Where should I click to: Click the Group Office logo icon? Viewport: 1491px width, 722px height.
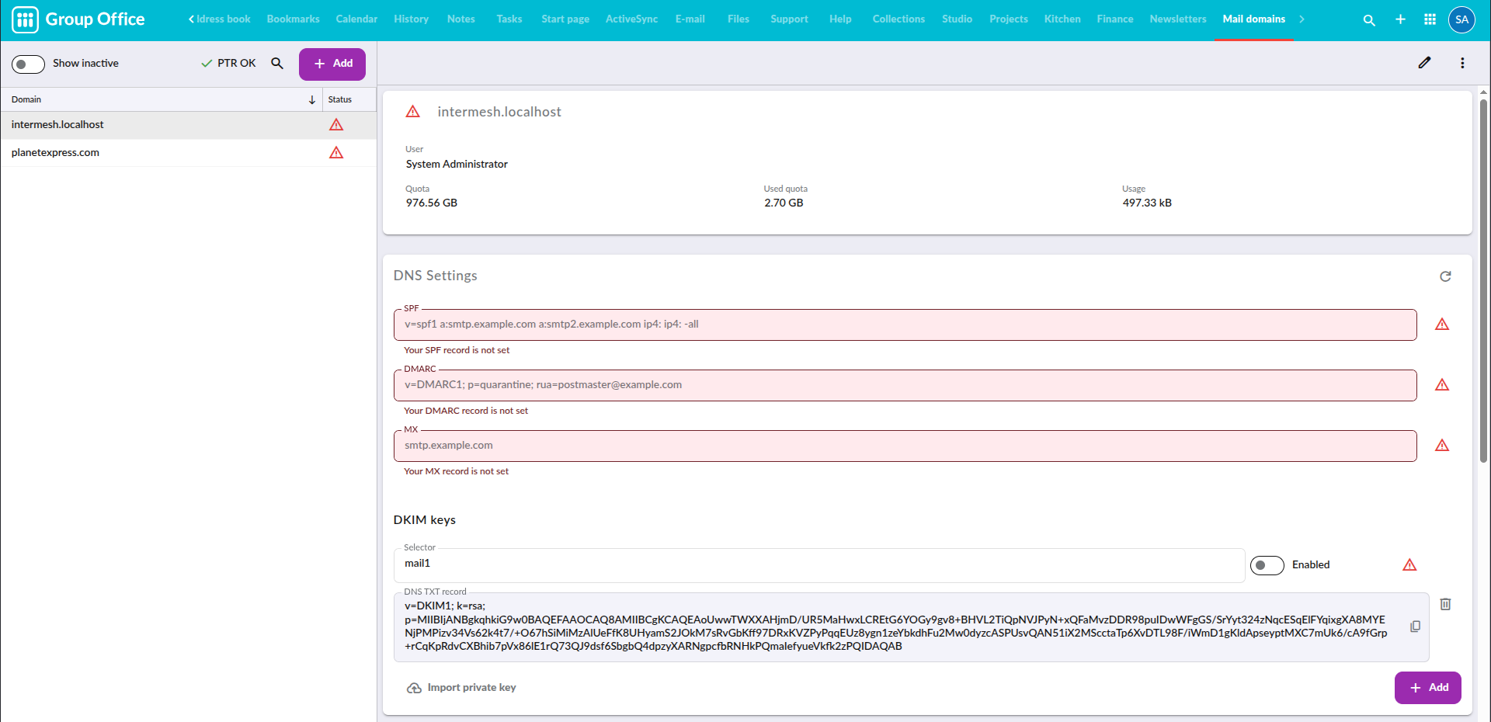click(25, 19)
